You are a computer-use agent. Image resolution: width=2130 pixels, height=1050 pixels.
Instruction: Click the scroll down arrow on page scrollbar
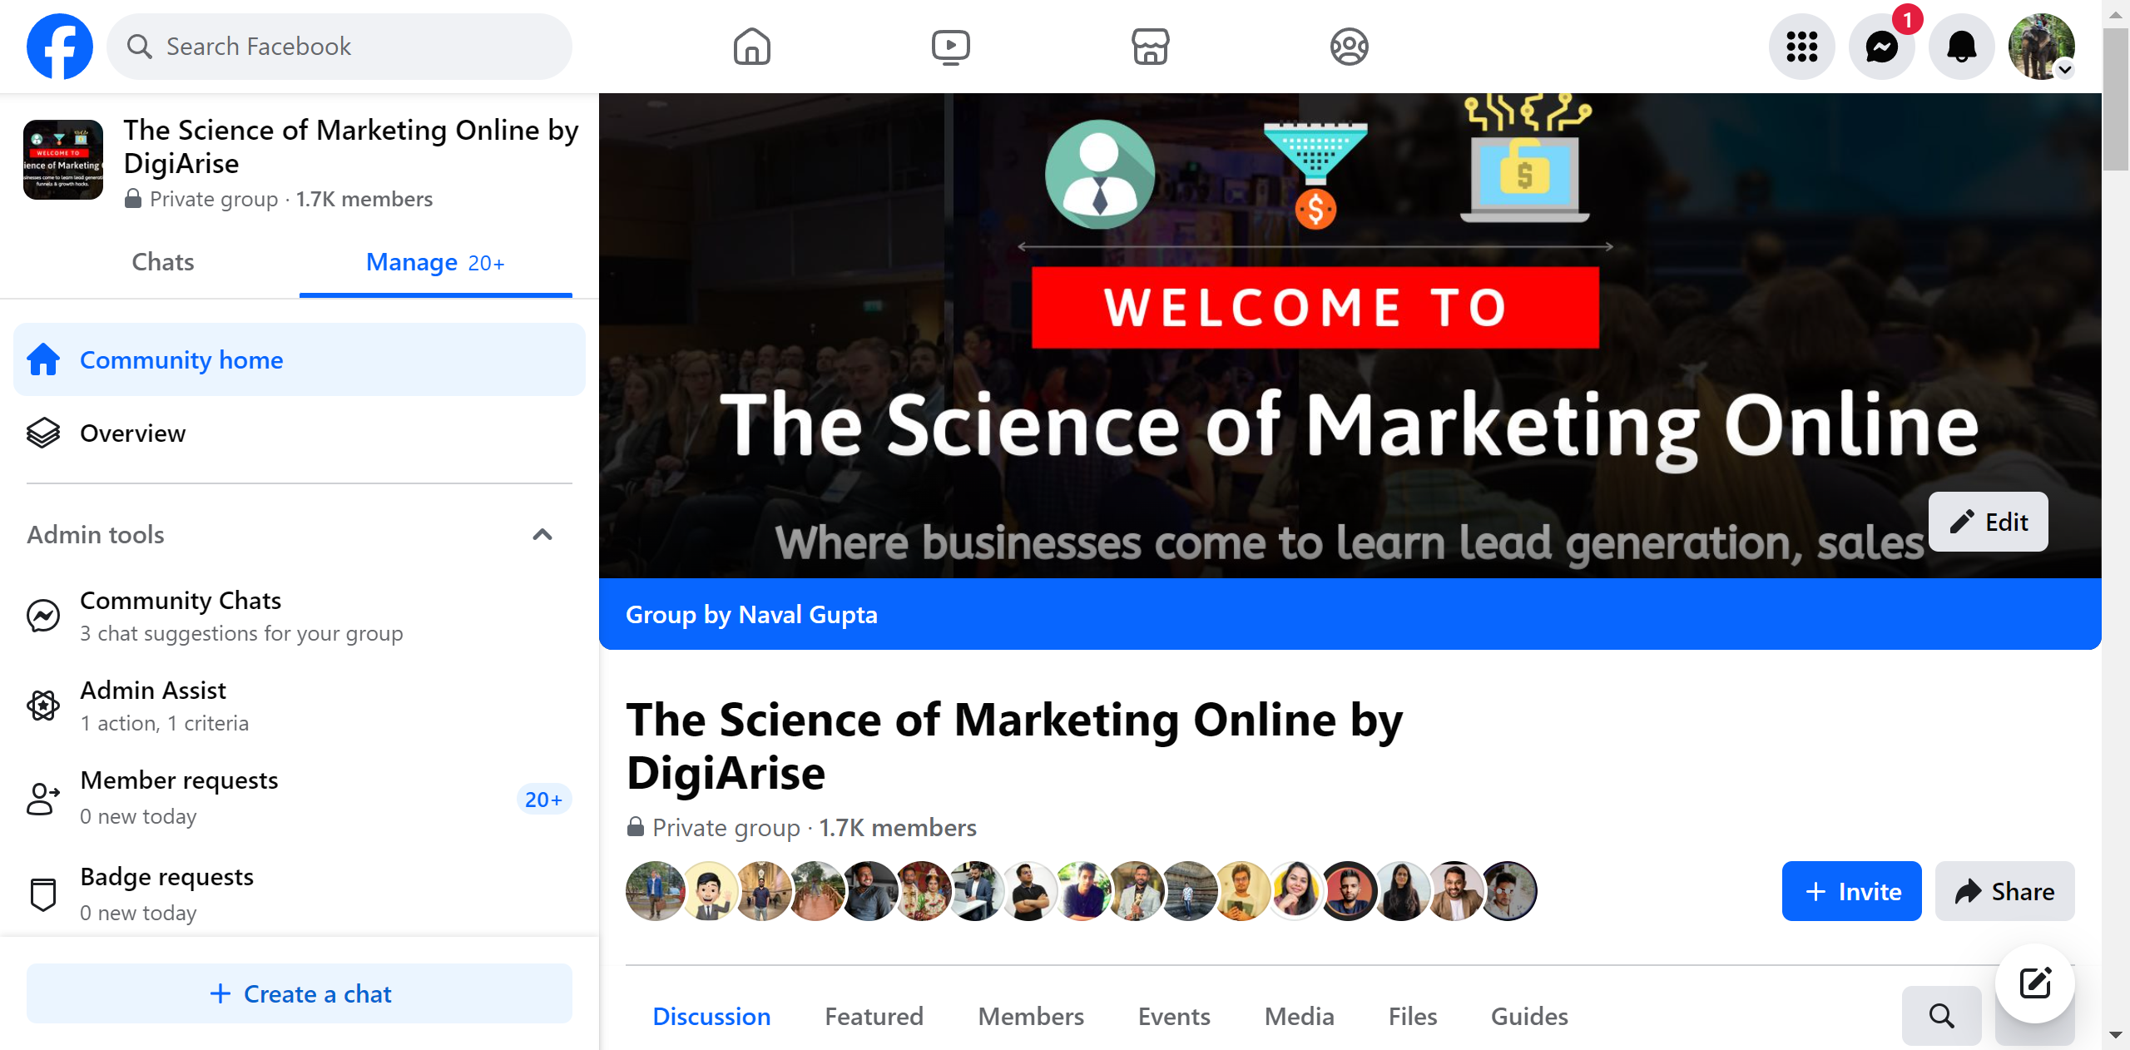click(2115, 1035)
